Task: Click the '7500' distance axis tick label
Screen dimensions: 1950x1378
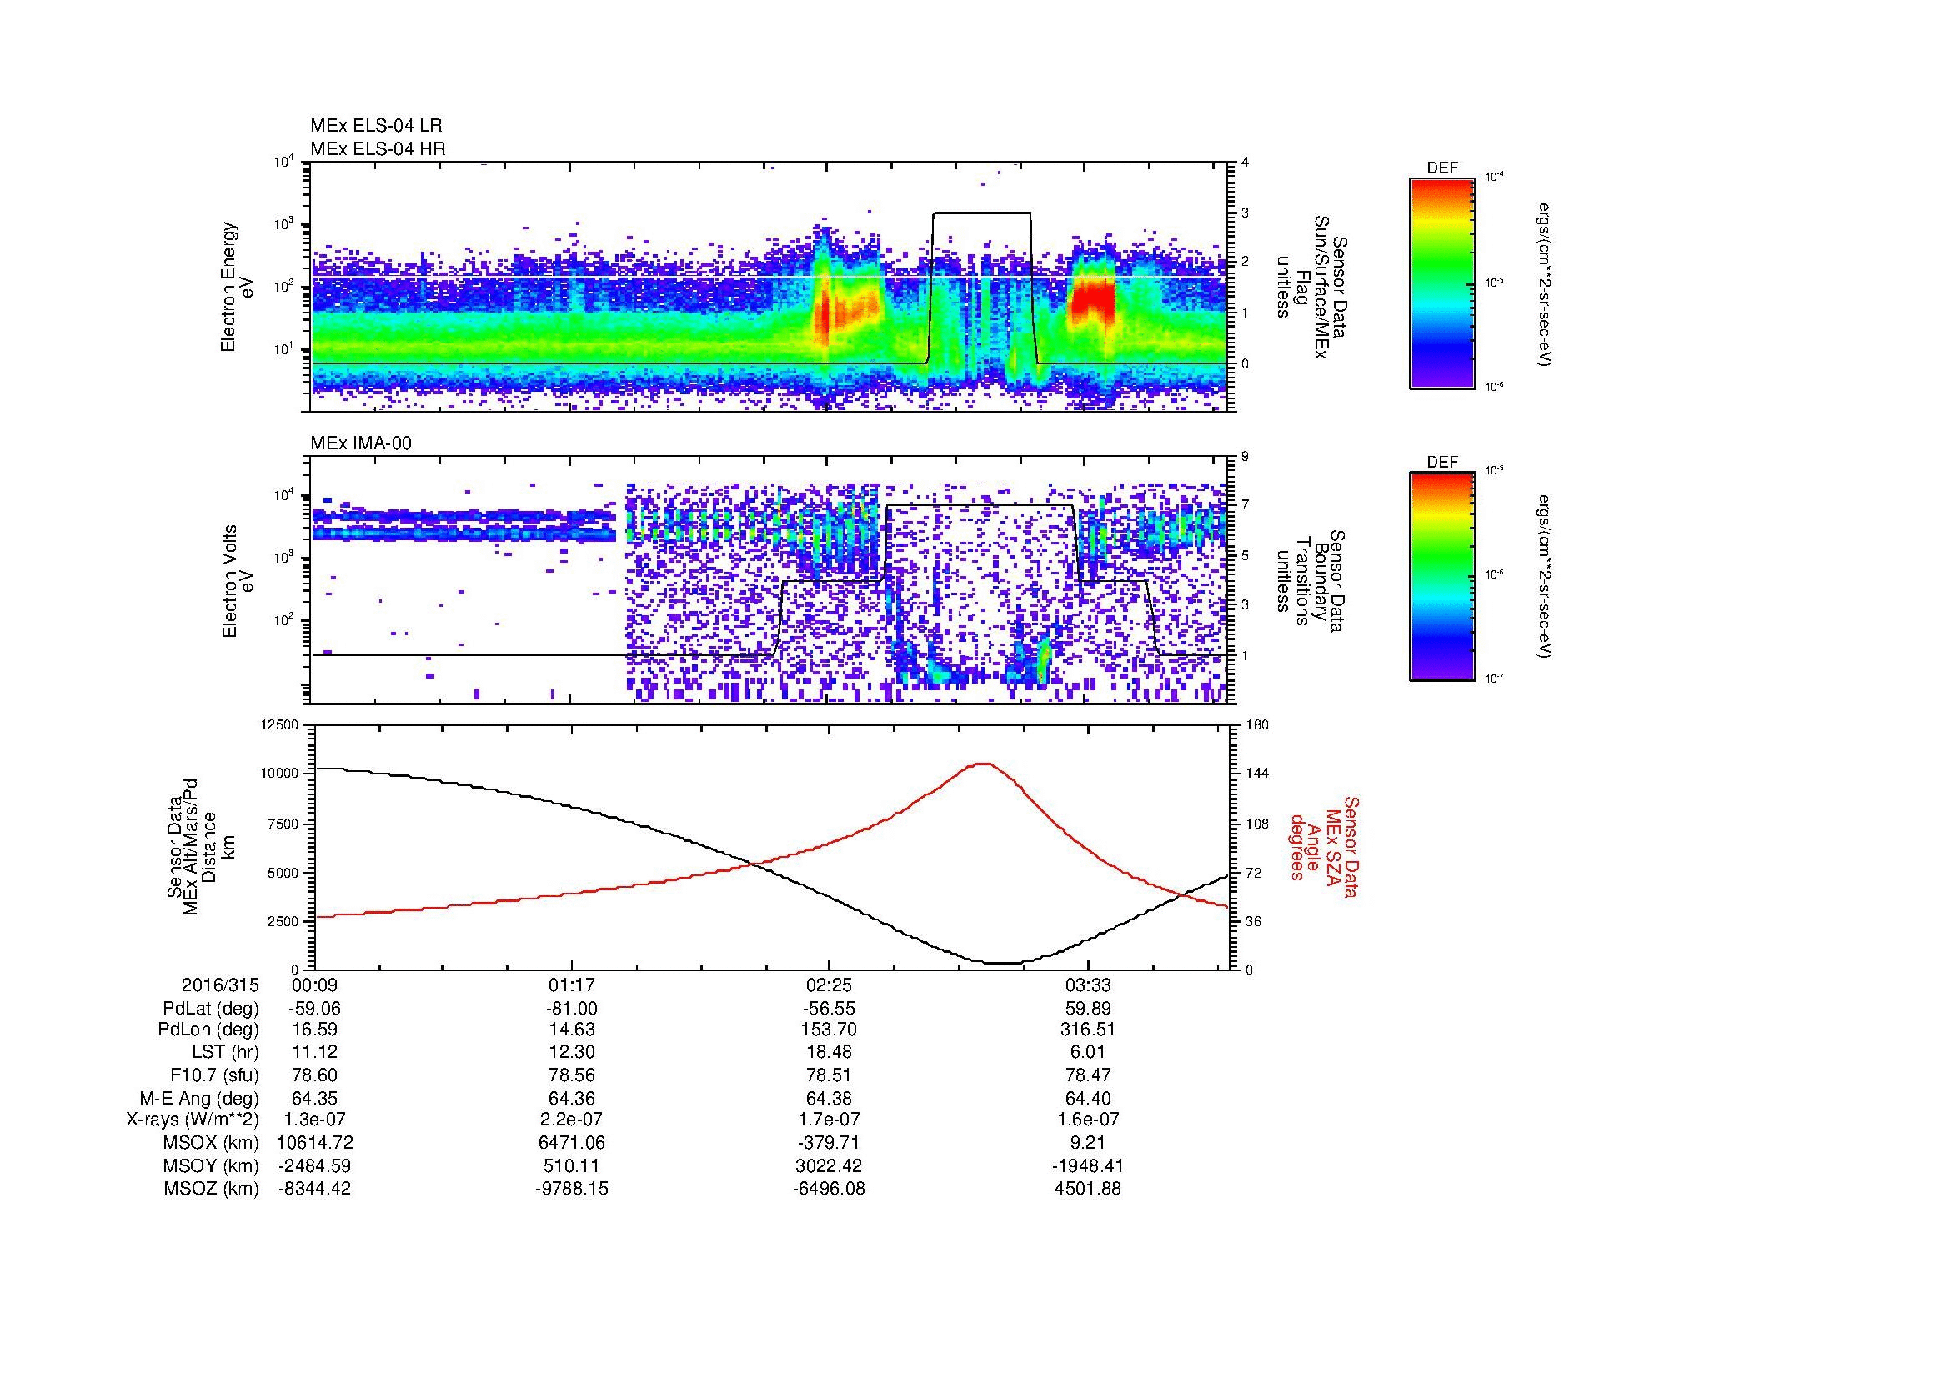Action: (x=283, y=824)
